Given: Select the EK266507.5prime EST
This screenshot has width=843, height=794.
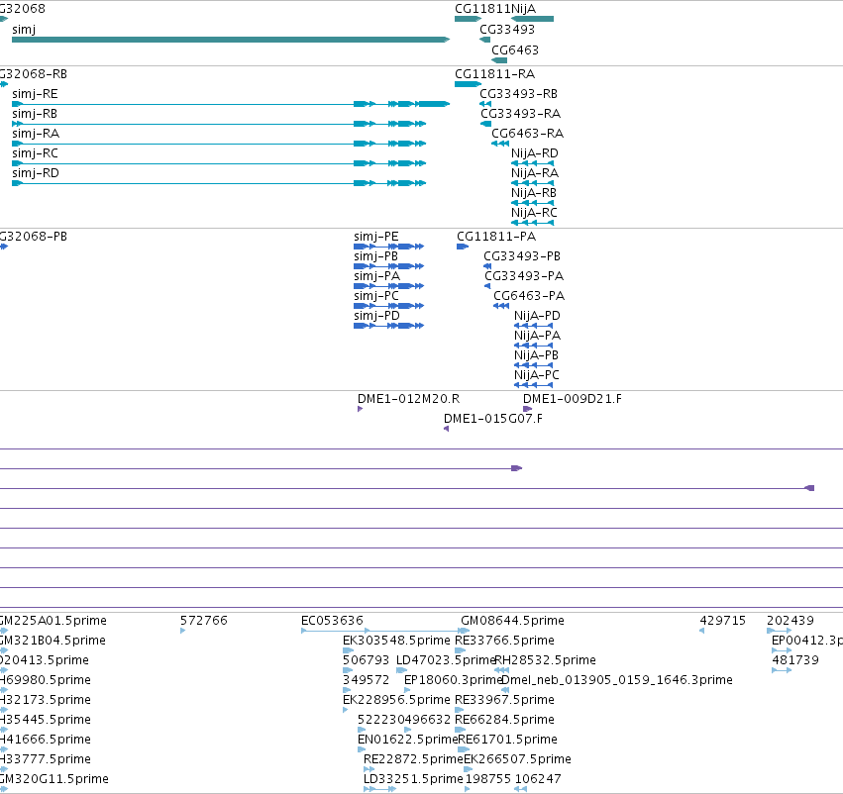Looking at the screenshot, I should 468,770.
